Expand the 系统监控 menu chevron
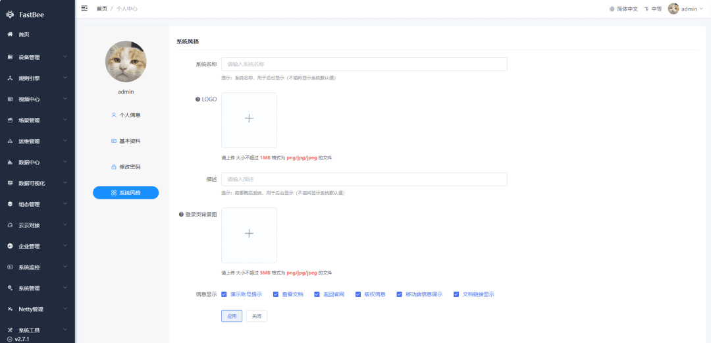 (x=65, y=267)
